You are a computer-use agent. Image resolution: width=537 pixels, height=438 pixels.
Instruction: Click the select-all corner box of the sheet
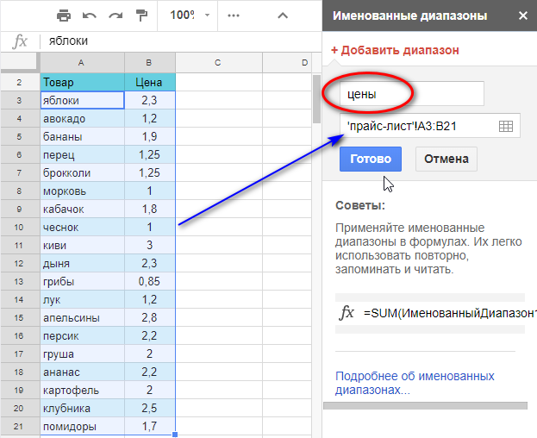[x=20, y=63]
